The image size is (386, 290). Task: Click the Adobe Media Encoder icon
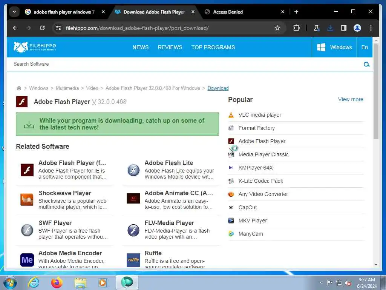(27, 260)
